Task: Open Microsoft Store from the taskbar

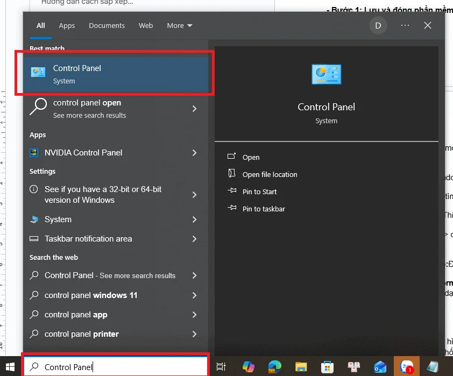Action: 327,367
